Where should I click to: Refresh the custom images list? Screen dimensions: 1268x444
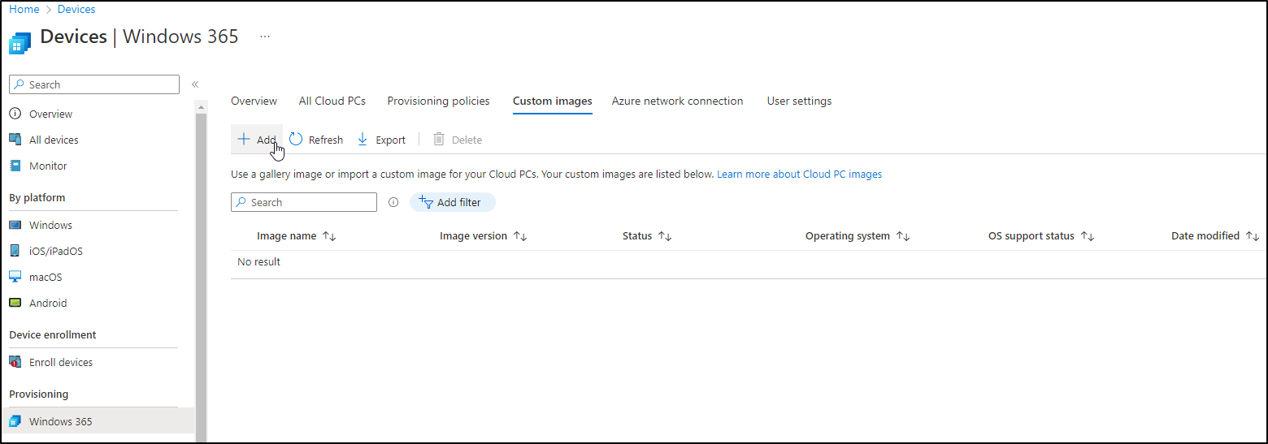pos(316,140)
